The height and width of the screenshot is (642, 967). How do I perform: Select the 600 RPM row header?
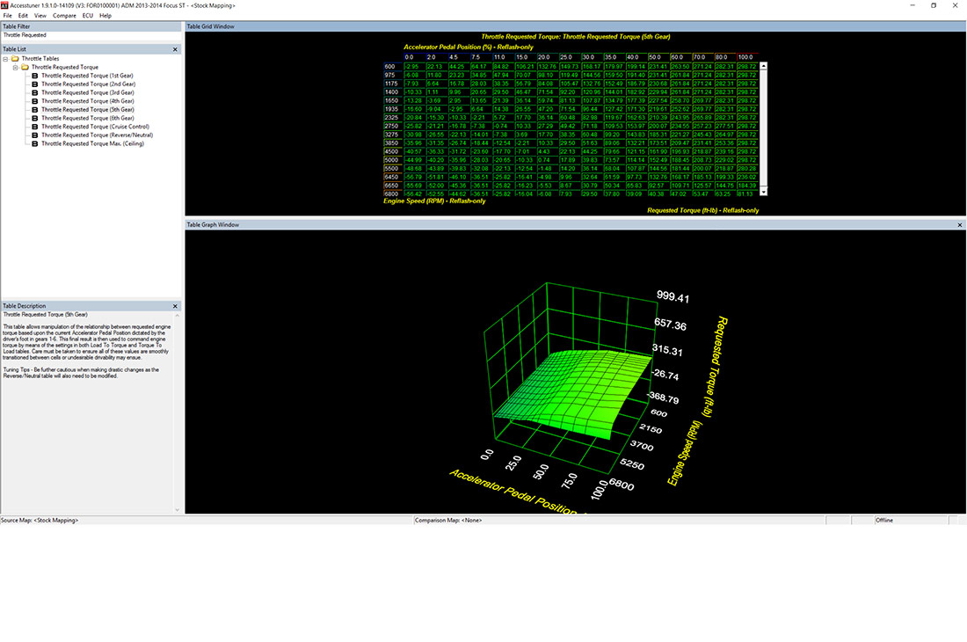click(x=393, y=67)
